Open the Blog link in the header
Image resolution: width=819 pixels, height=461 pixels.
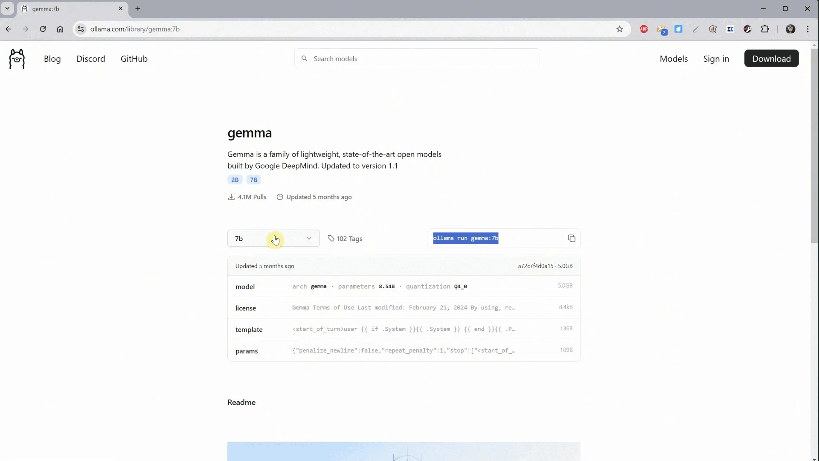click(52, 59)
